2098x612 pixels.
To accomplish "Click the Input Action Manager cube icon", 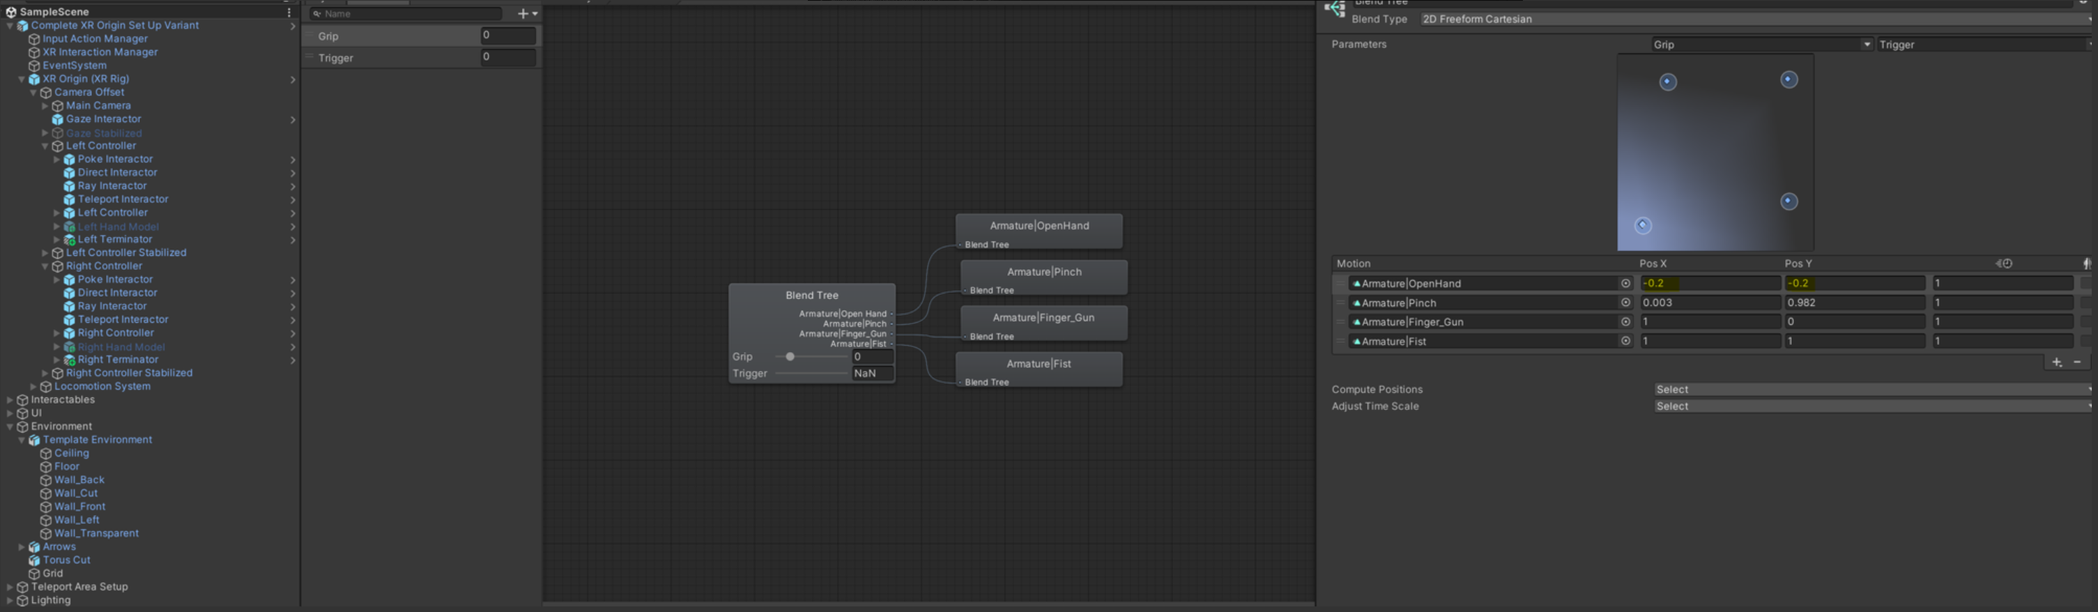I will tap(34, 39).
